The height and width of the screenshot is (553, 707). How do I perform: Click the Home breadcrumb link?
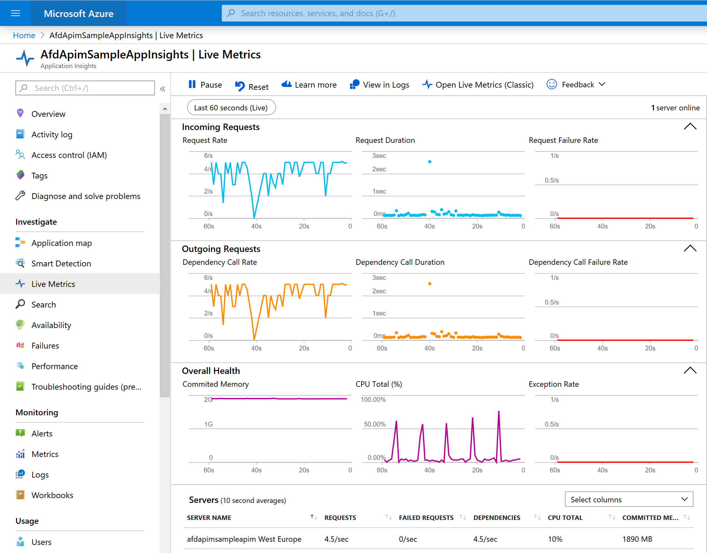24,35
